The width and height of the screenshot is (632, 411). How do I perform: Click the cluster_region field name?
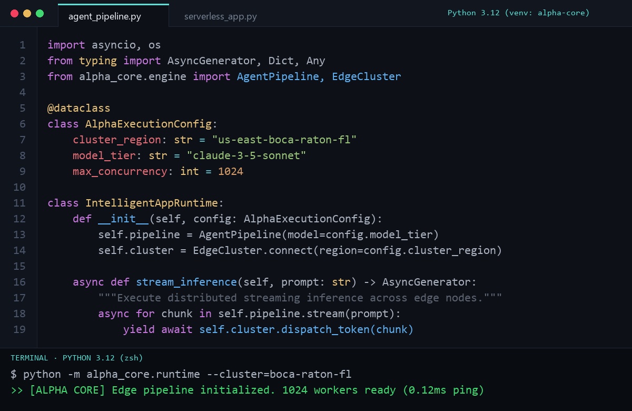click(x=117, y=140)
